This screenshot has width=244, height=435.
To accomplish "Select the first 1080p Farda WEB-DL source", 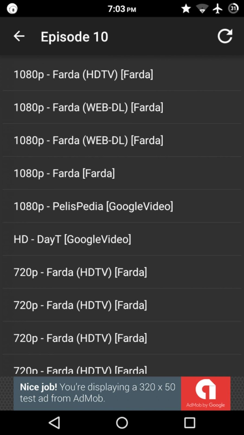I will 88,107.
